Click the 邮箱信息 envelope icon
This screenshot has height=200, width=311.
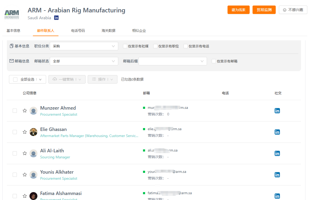(12, 61)
